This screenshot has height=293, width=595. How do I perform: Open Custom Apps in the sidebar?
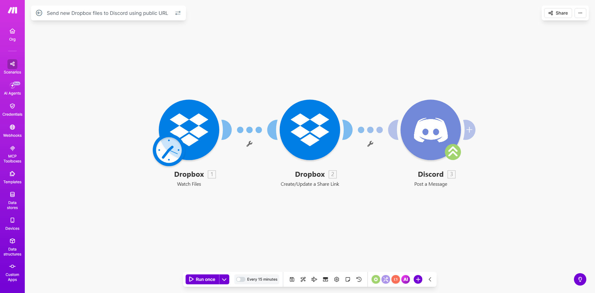12,273
